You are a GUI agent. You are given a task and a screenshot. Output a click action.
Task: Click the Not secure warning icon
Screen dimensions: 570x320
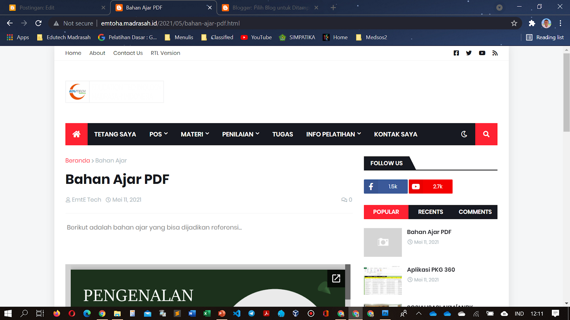[x=56, y=23]
